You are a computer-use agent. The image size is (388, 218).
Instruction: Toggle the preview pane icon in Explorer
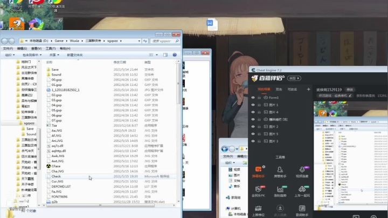click(x=165, y=54)
